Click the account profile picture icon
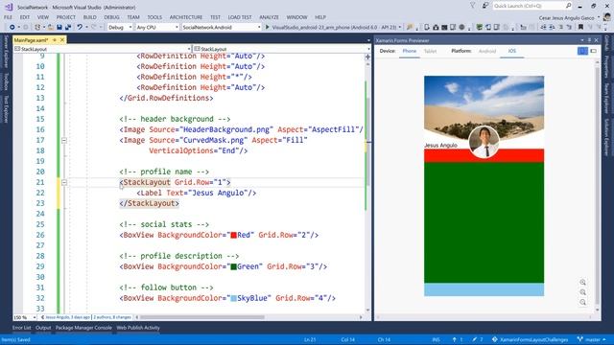Viewport: 614px width, 345px height. click(606, 17)
